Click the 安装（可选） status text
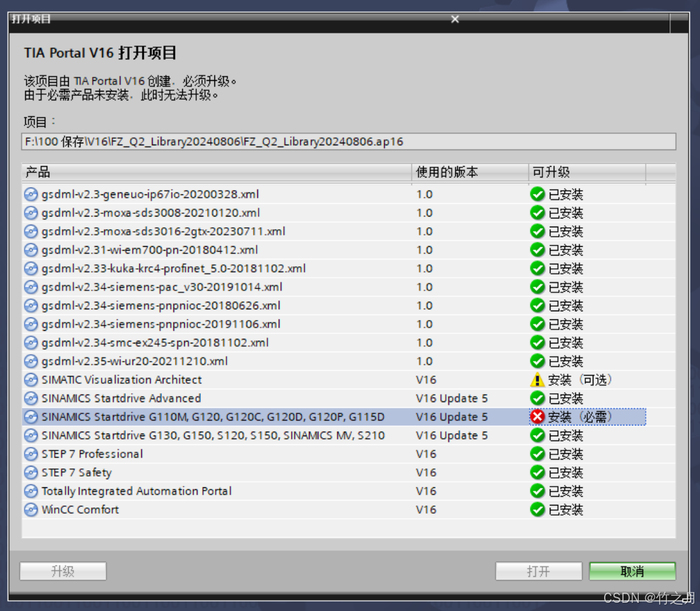 click(x=580, y=380)
